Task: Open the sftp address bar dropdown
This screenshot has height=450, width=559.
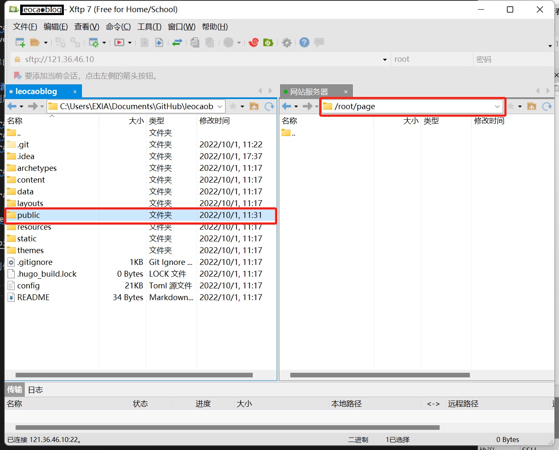Action: click(x=385, y=60)
